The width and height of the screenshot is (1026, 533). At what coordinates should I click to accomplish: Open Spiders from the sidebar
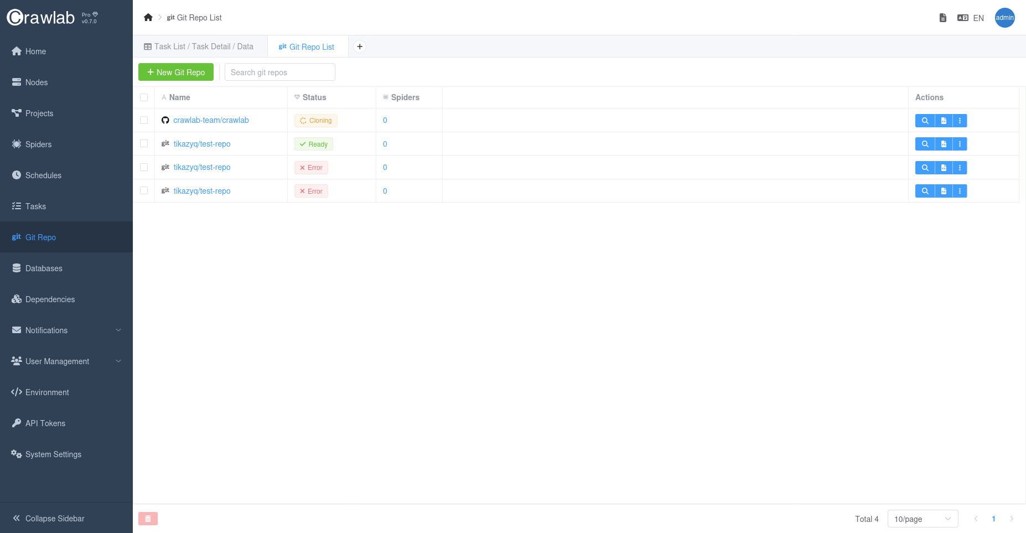[x=38, y=144]
